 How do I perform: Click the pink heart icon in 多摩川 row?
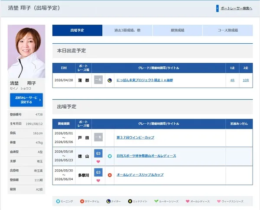coord(98,181)
